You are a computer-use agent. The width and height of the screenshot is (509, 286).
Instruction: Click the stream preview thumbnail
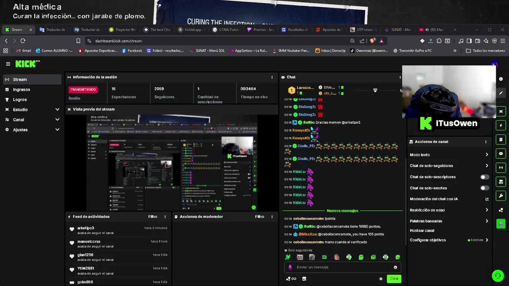tap(172, 162)
